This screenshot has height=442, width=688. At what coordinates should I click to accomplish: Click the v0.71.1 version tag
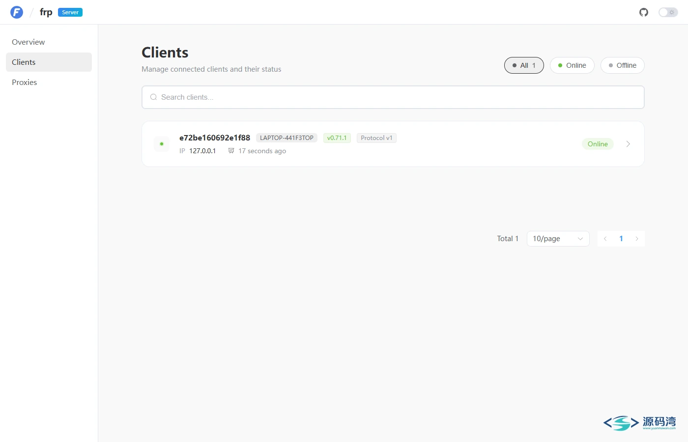coord(337,138)
